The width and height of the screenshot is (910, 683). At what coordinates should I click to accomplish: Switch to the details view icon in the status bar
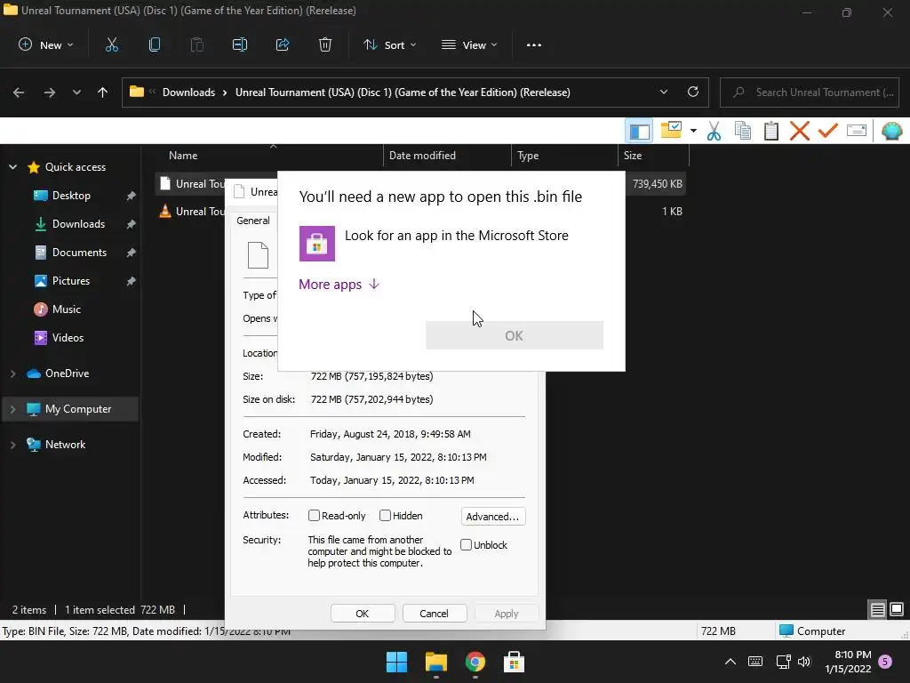coord(877,609)
